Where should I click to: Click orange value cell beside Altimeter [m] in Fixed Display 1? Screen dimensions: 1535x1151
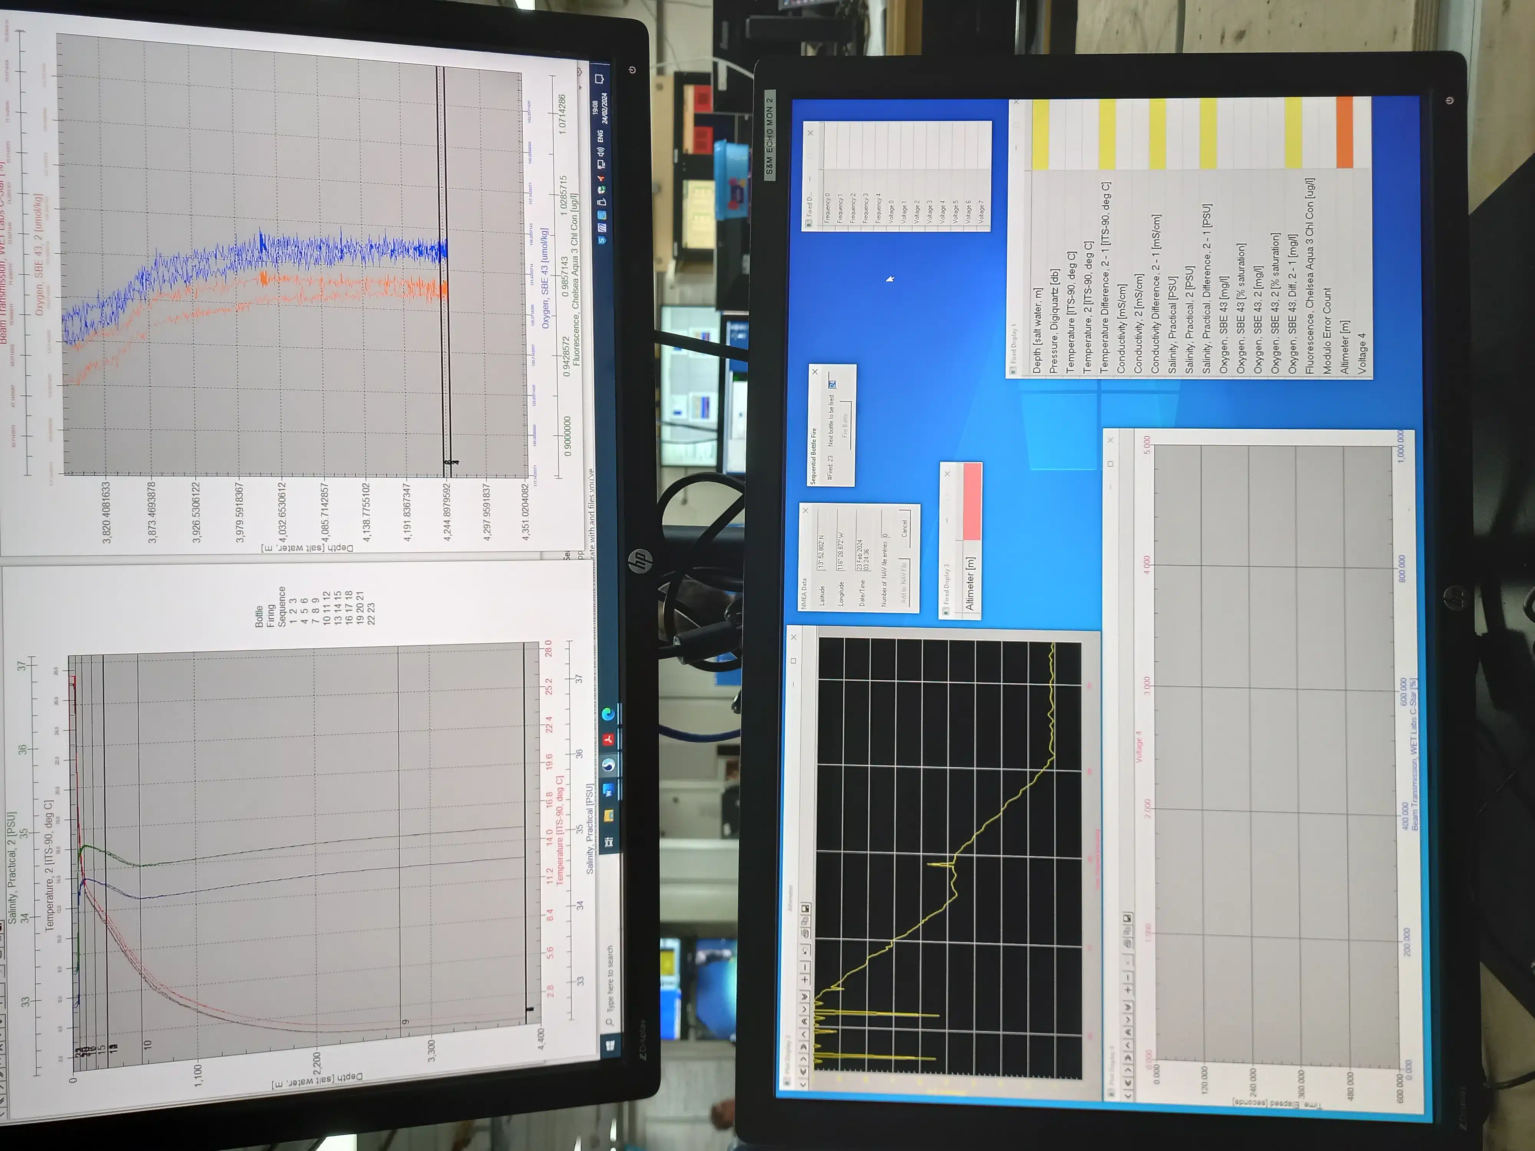(1344, 132)
